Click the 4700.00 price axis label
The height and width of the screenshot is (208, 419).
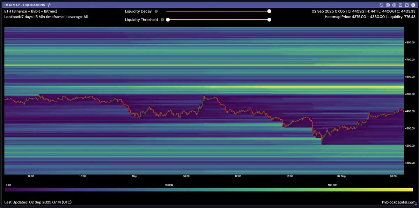point(410,60)
